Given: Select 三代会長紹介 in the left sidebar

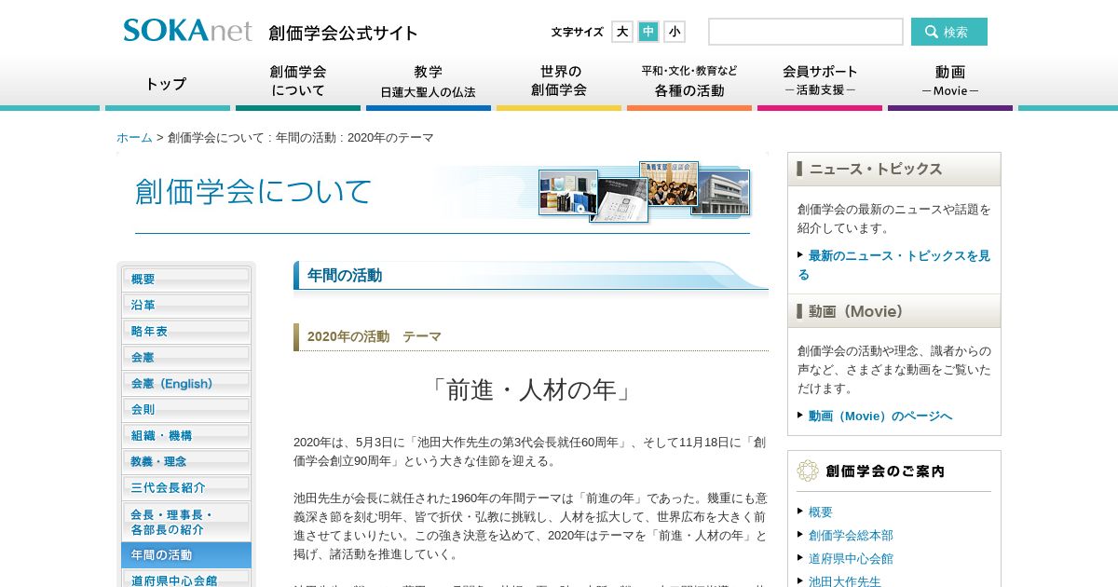Looking at the screenshot, I should click(186, 487).
